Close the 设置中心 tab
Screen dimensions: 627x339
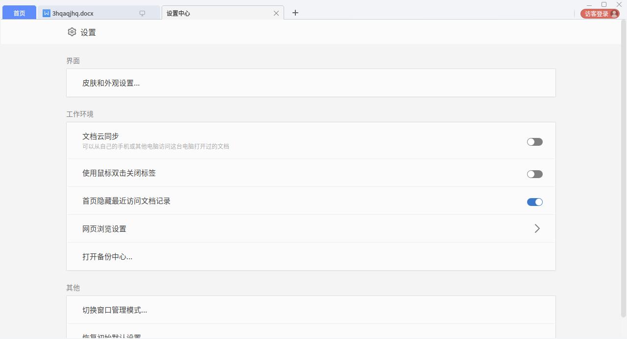276,13
